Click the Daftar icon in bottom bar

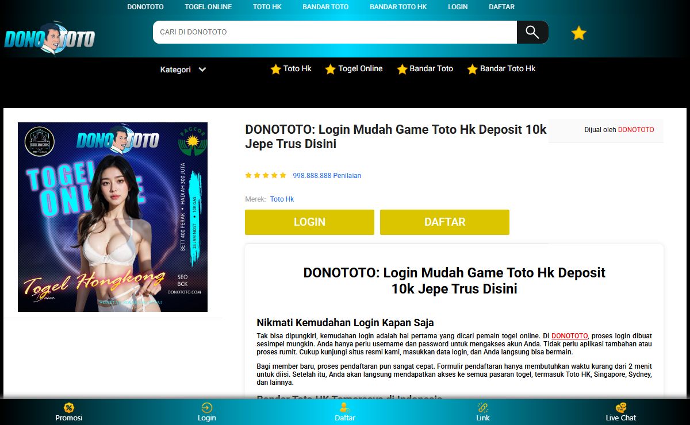click(345, 408)
